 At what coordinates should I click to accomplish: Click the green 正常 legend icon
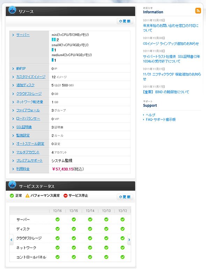[x=12, y=196]
